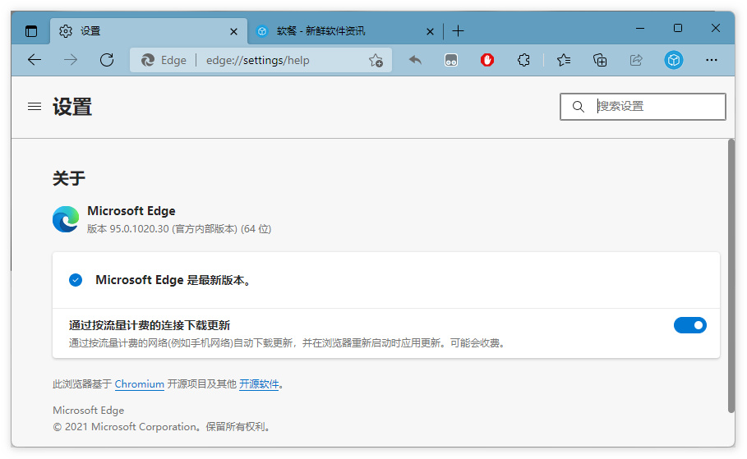
Task: Refresh the current page
Action: tap(107, 60)
